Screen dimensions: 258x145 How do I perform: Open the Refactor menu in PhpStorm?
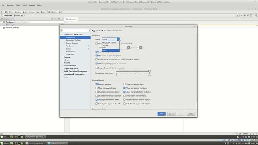[31, 12]
